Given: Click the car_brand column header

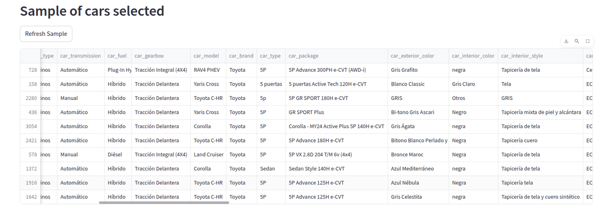Looking at the screenshot, I should click(x=241, y=56).
